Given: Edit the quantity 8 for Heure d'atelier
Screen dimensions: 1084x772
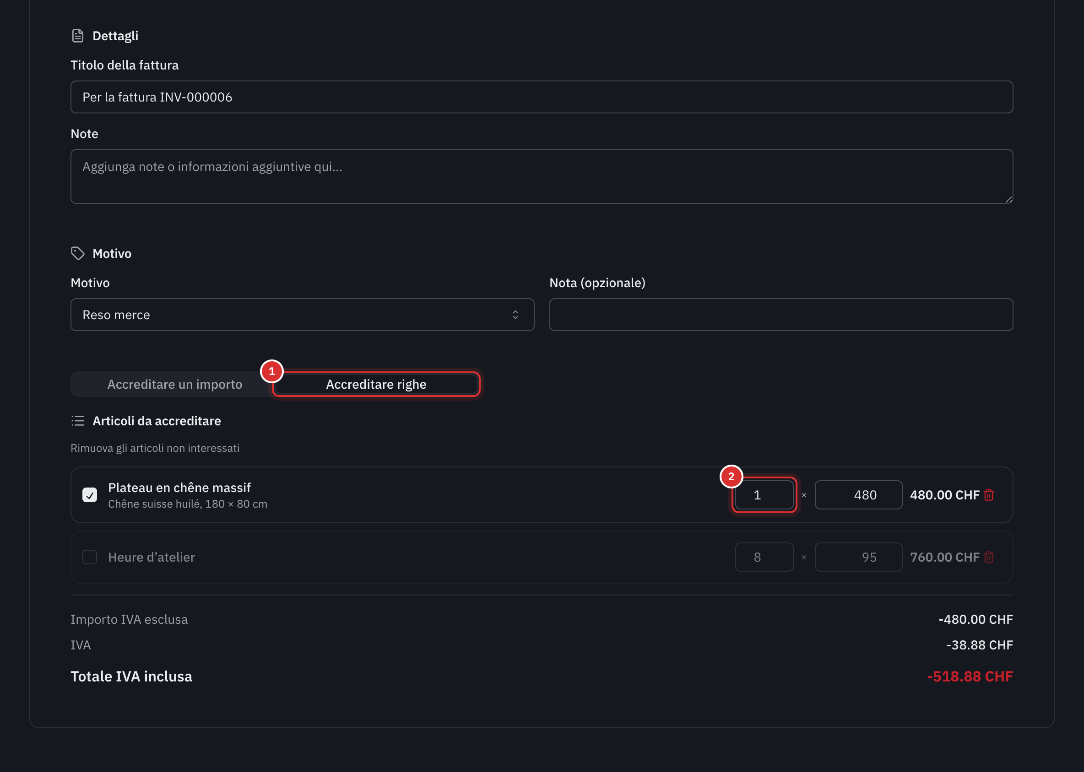Looking at the screenshot, I should tap(764, 557).
